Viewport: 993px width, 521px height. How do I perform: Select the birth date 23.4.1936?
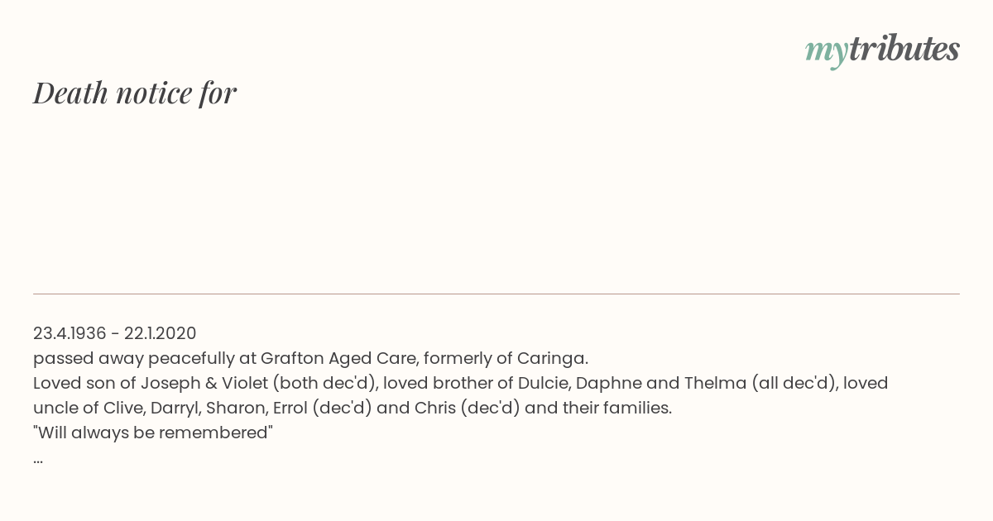(70, 333)
